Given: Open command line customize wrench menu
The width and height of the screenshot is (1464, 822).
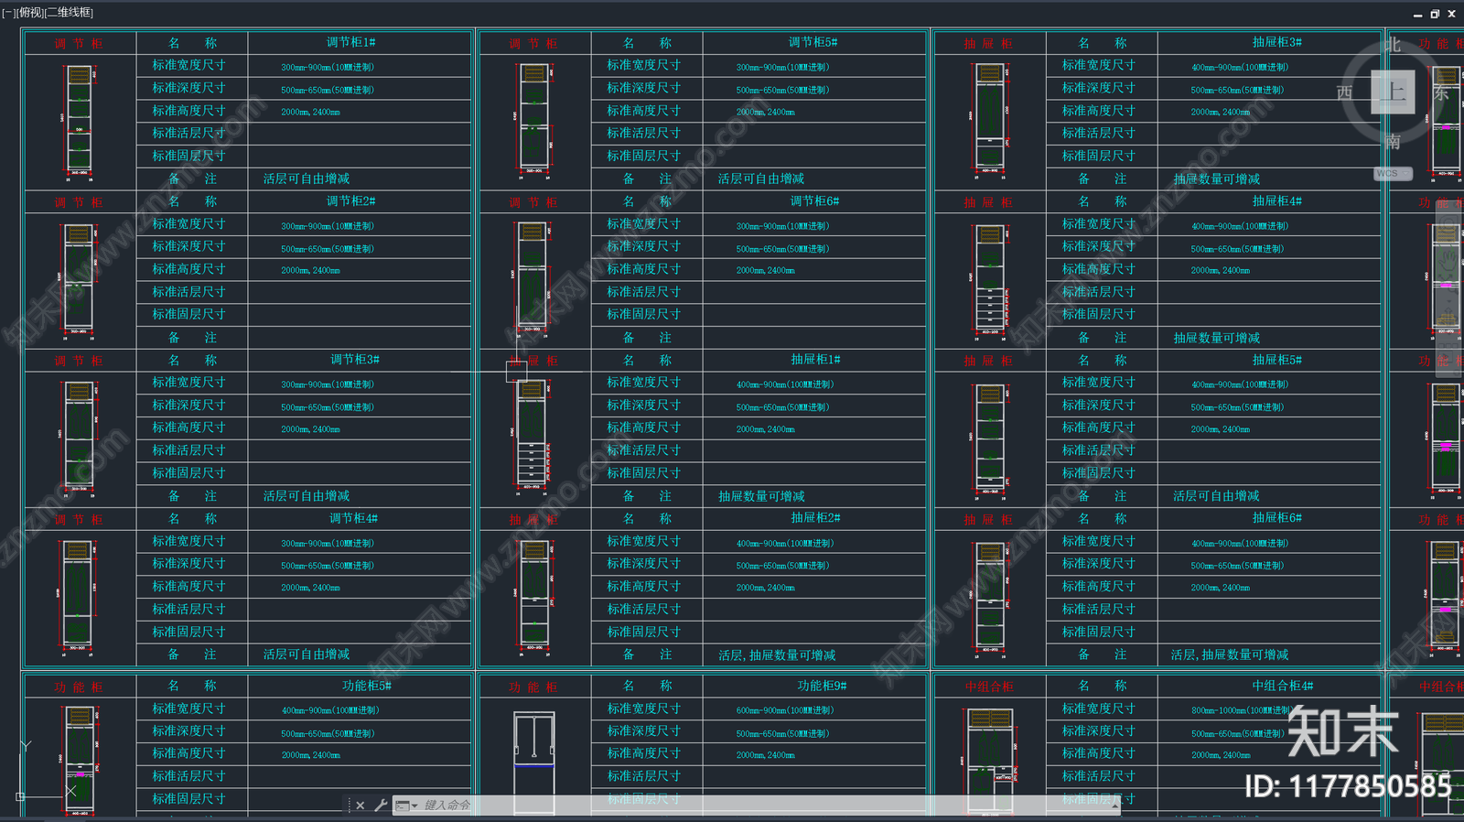Looking at the screenshot, I should (381, 806).
